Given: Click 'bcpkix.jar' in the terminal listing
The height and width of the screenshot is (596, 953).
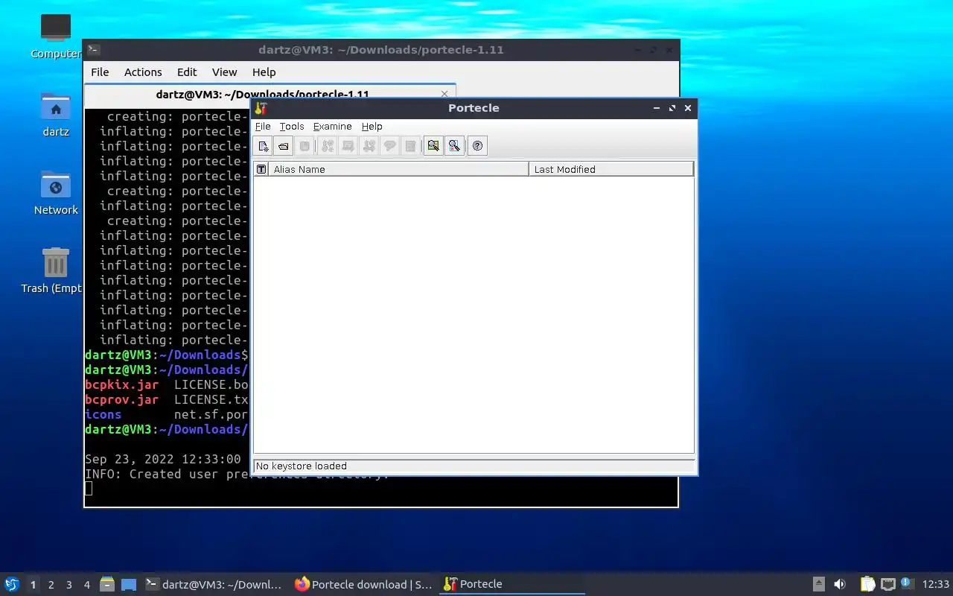Looking at the screenshot, I should click(x=122, y=384).
